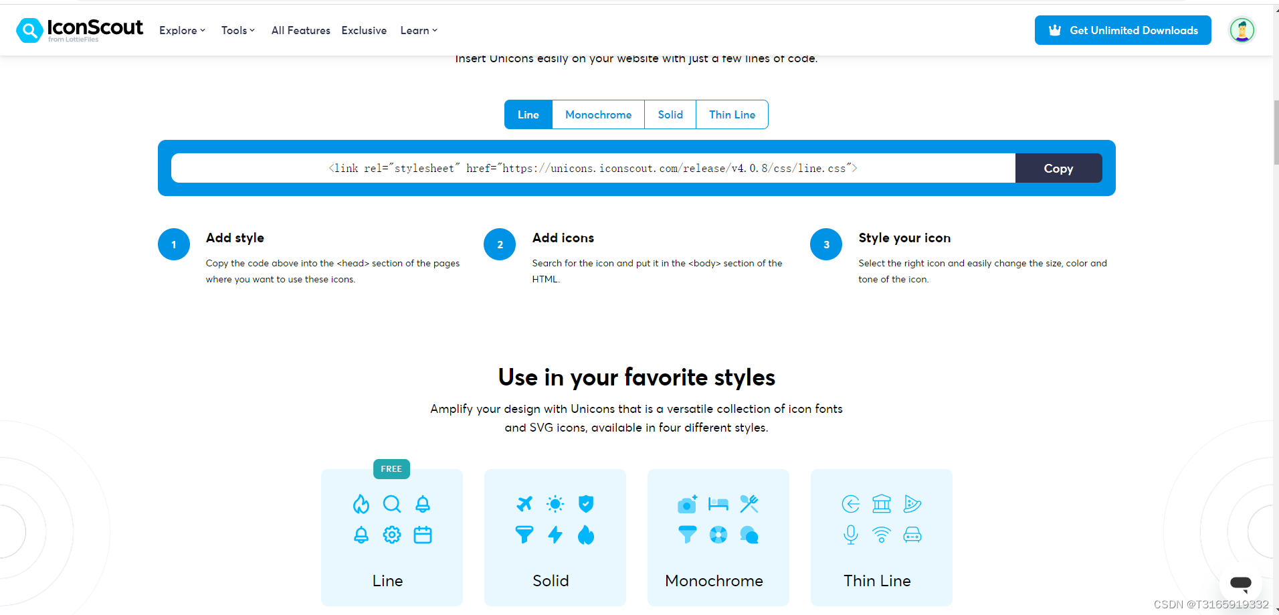Expand the Tools dropdown menu
This screenshot has height=615, width=1279.
pos(238,30)
